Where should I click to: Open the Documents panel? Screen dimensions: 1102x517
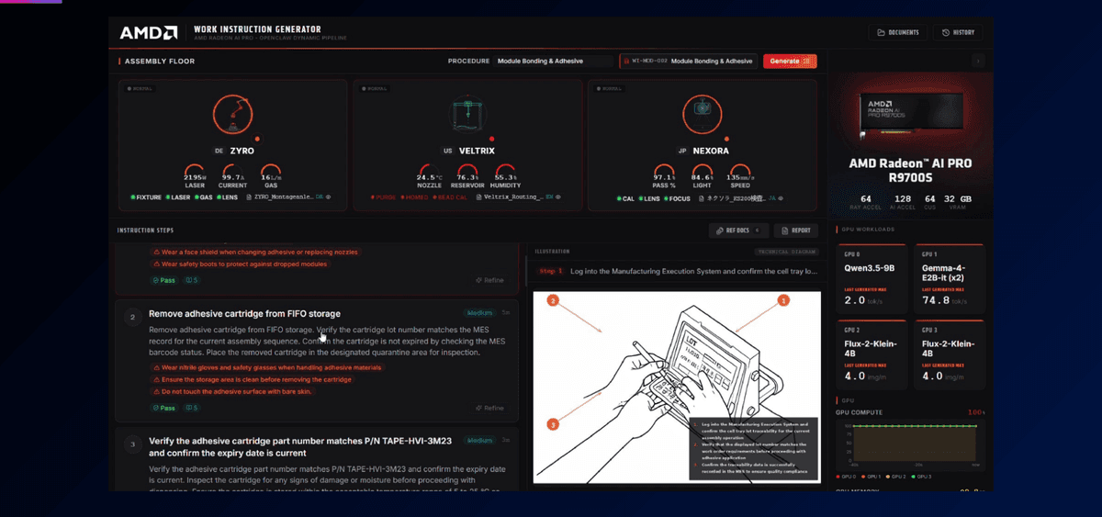[x=898, y=32]
